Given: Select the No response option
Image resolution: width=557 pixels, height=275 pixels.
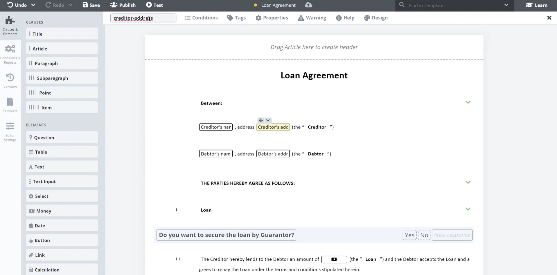Looking at the screenshot, I should pos(424,235).
